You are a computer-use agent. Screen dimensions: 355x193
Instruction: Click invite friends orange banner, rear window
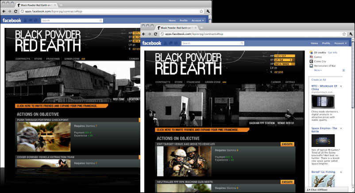pos(62,106)
